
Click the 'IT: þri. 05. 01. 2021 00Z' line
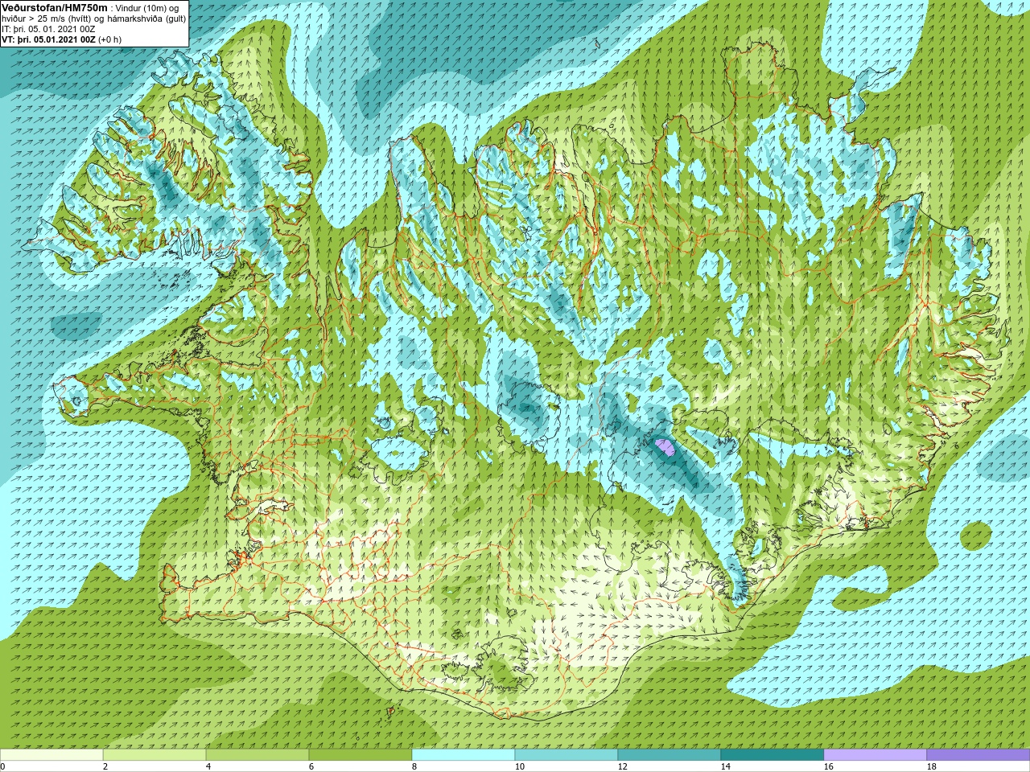click(x=48, y=29)
